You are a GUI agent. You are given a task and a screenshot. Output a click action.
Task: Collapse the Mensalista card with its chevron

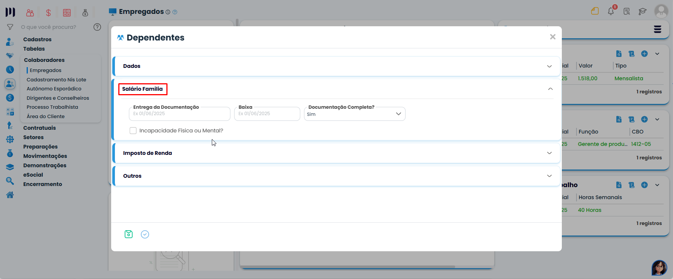[657, 54]
